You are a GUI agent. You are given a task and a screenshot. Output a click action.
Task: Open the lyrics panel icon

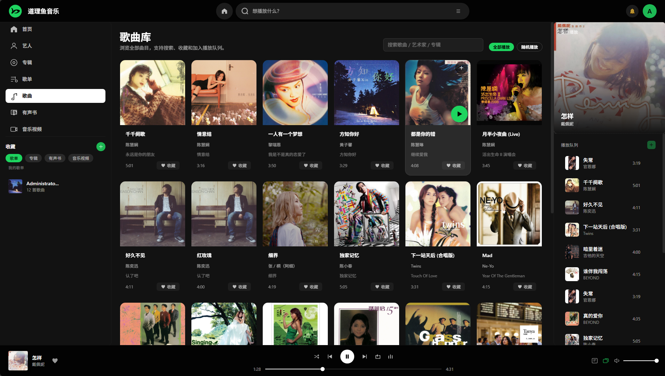tap(594, 361)
